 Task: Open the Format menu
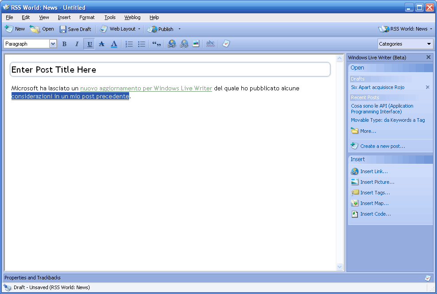[x=87, y=17]
